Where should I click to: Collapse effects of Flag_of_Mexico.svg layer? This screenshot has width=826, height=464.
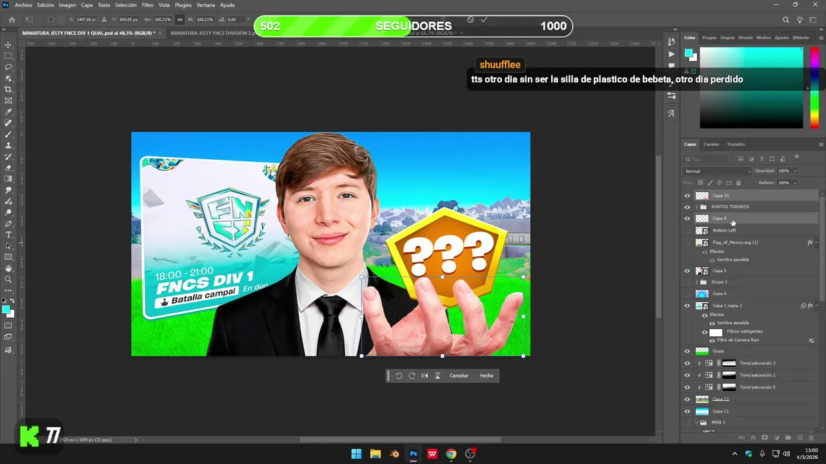click(x=817, y=242)
